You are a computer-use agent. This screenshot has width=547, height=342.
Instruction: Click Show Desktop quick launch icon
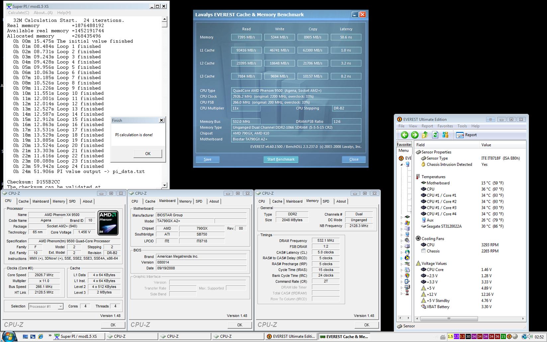[x=25, y=336]
